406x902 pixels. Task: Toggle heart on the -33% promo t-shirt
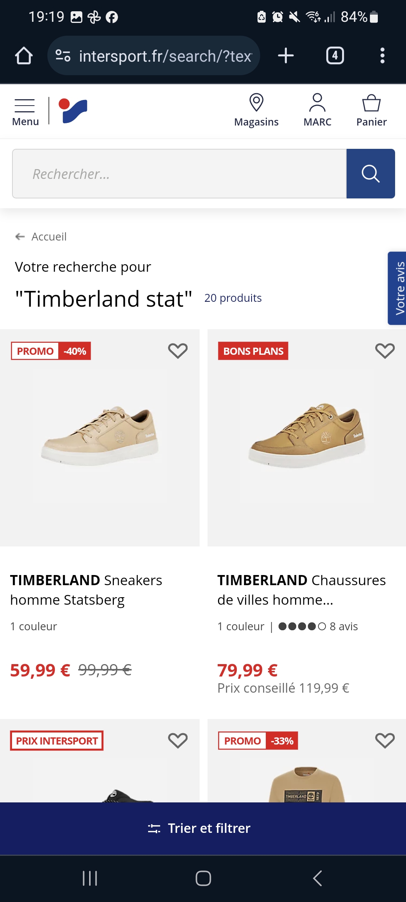click(x=385, y=741)
